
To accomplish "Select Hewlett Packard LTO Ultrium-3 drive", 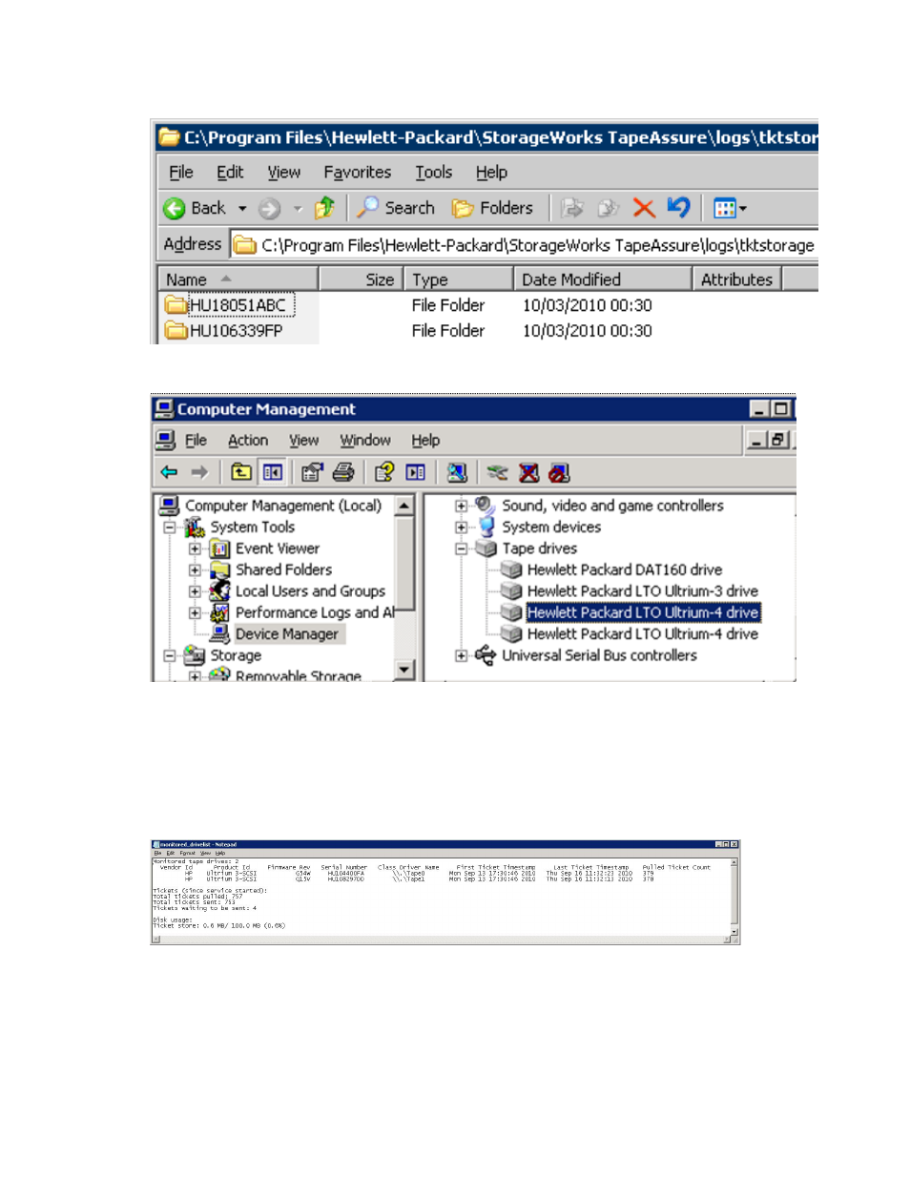I will point(642,591).
